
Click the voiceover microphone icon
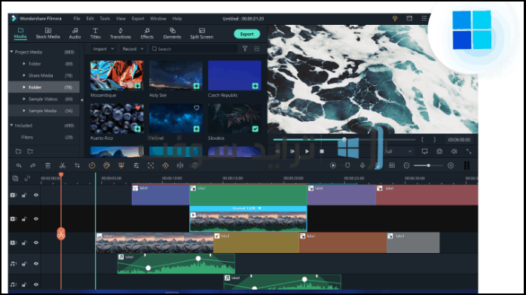coord(362,166)
